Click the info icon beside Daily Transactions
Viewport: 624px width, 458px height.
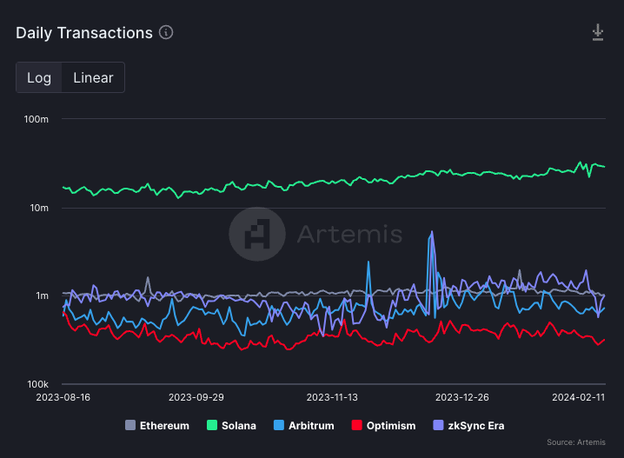click(x=166, y=33)
